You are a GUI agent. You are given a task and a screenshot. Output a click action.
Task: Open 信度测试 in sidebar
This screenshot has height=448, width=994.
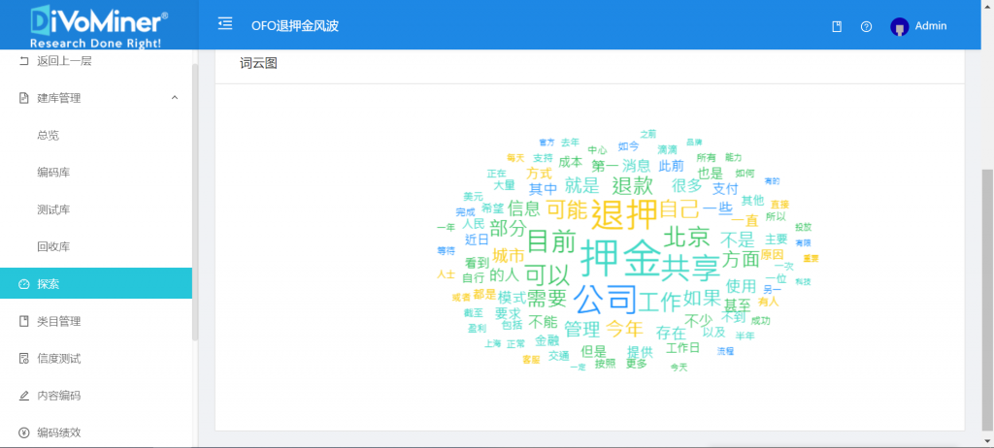click(59, 359)
